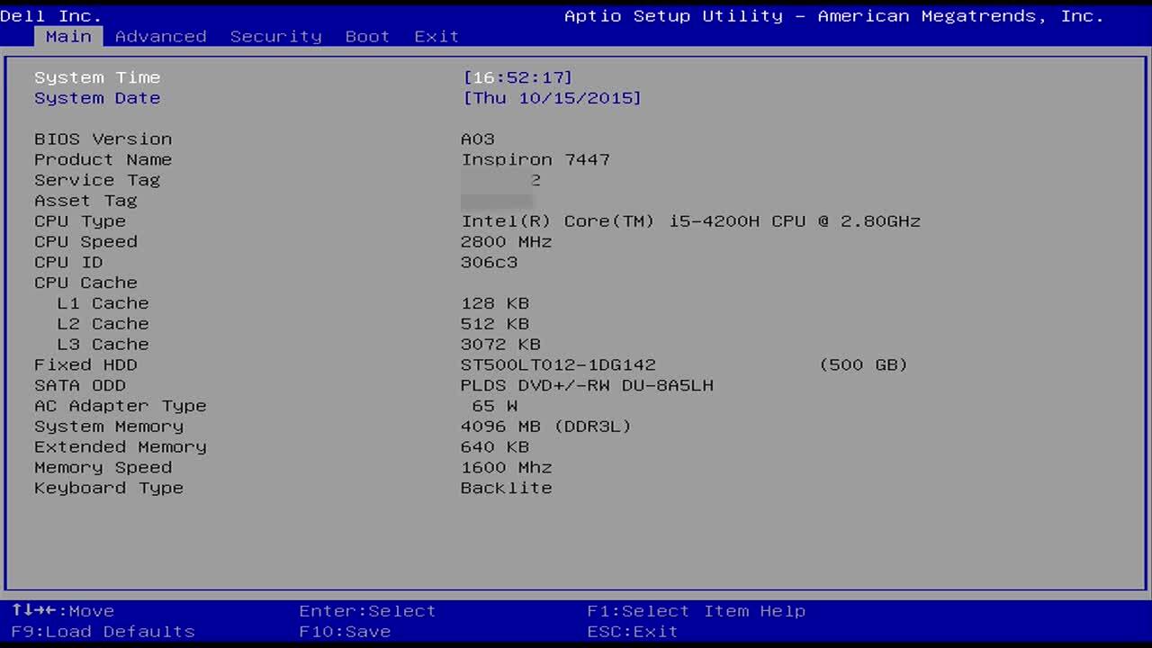Go to the Exit tab

coord(436,36)
